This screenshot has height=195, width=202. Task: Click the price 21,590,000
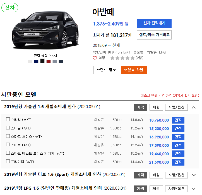159,162
